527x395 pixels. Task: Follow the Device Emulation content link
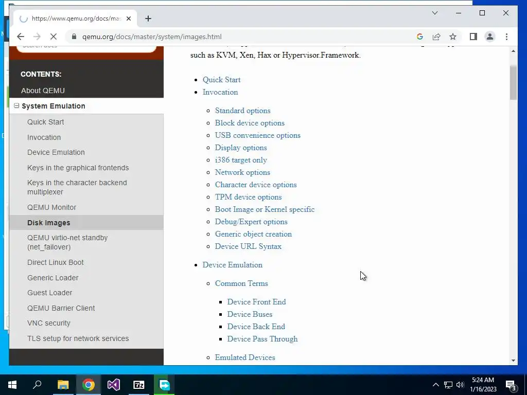[233, 265]
